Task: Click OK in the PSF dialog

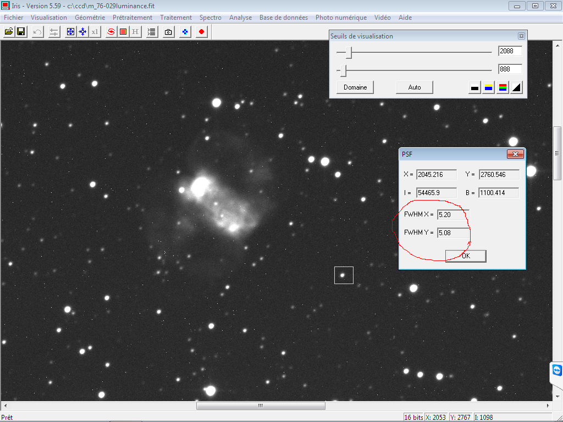Action: (x=466, y=256)
